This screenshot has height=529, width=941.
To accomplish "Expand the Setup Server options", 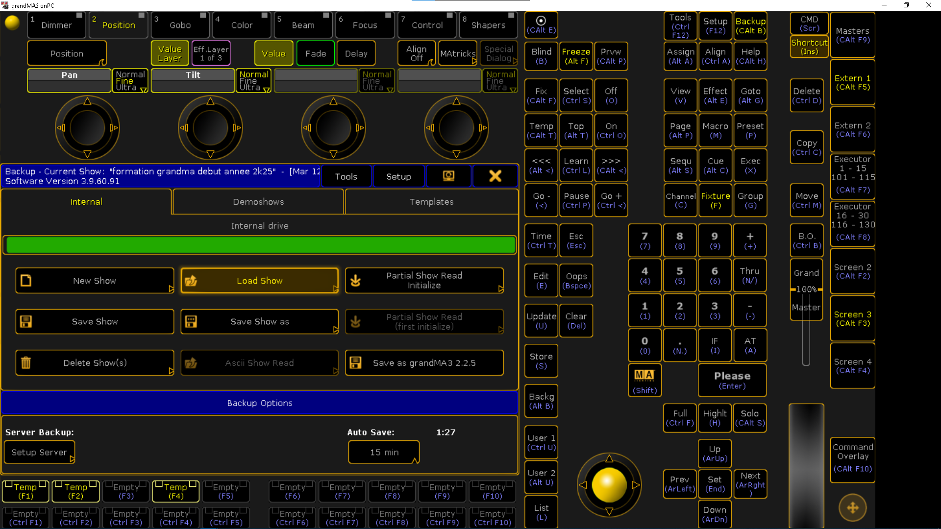I will pyautogui.click(x=39, y=452).
